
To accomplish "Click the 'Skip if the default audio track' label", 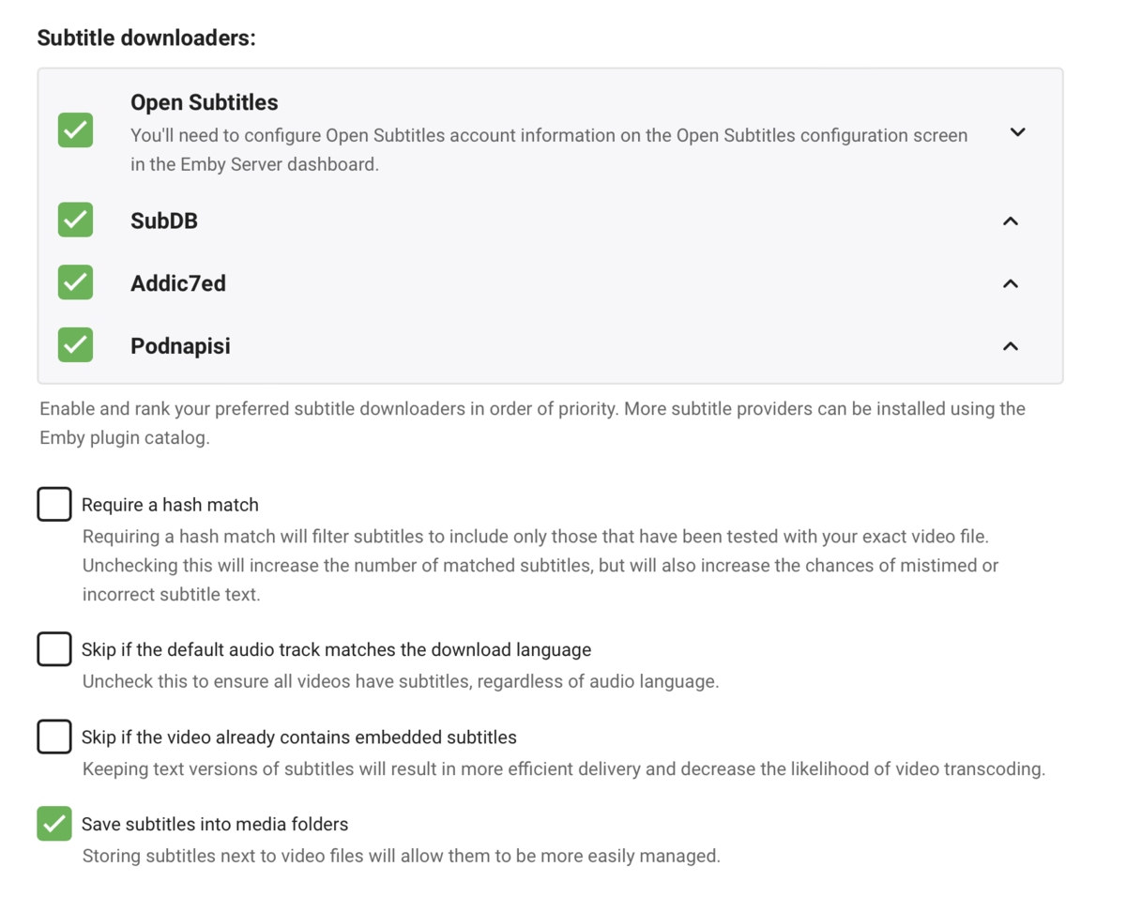I will coord(336,649).
